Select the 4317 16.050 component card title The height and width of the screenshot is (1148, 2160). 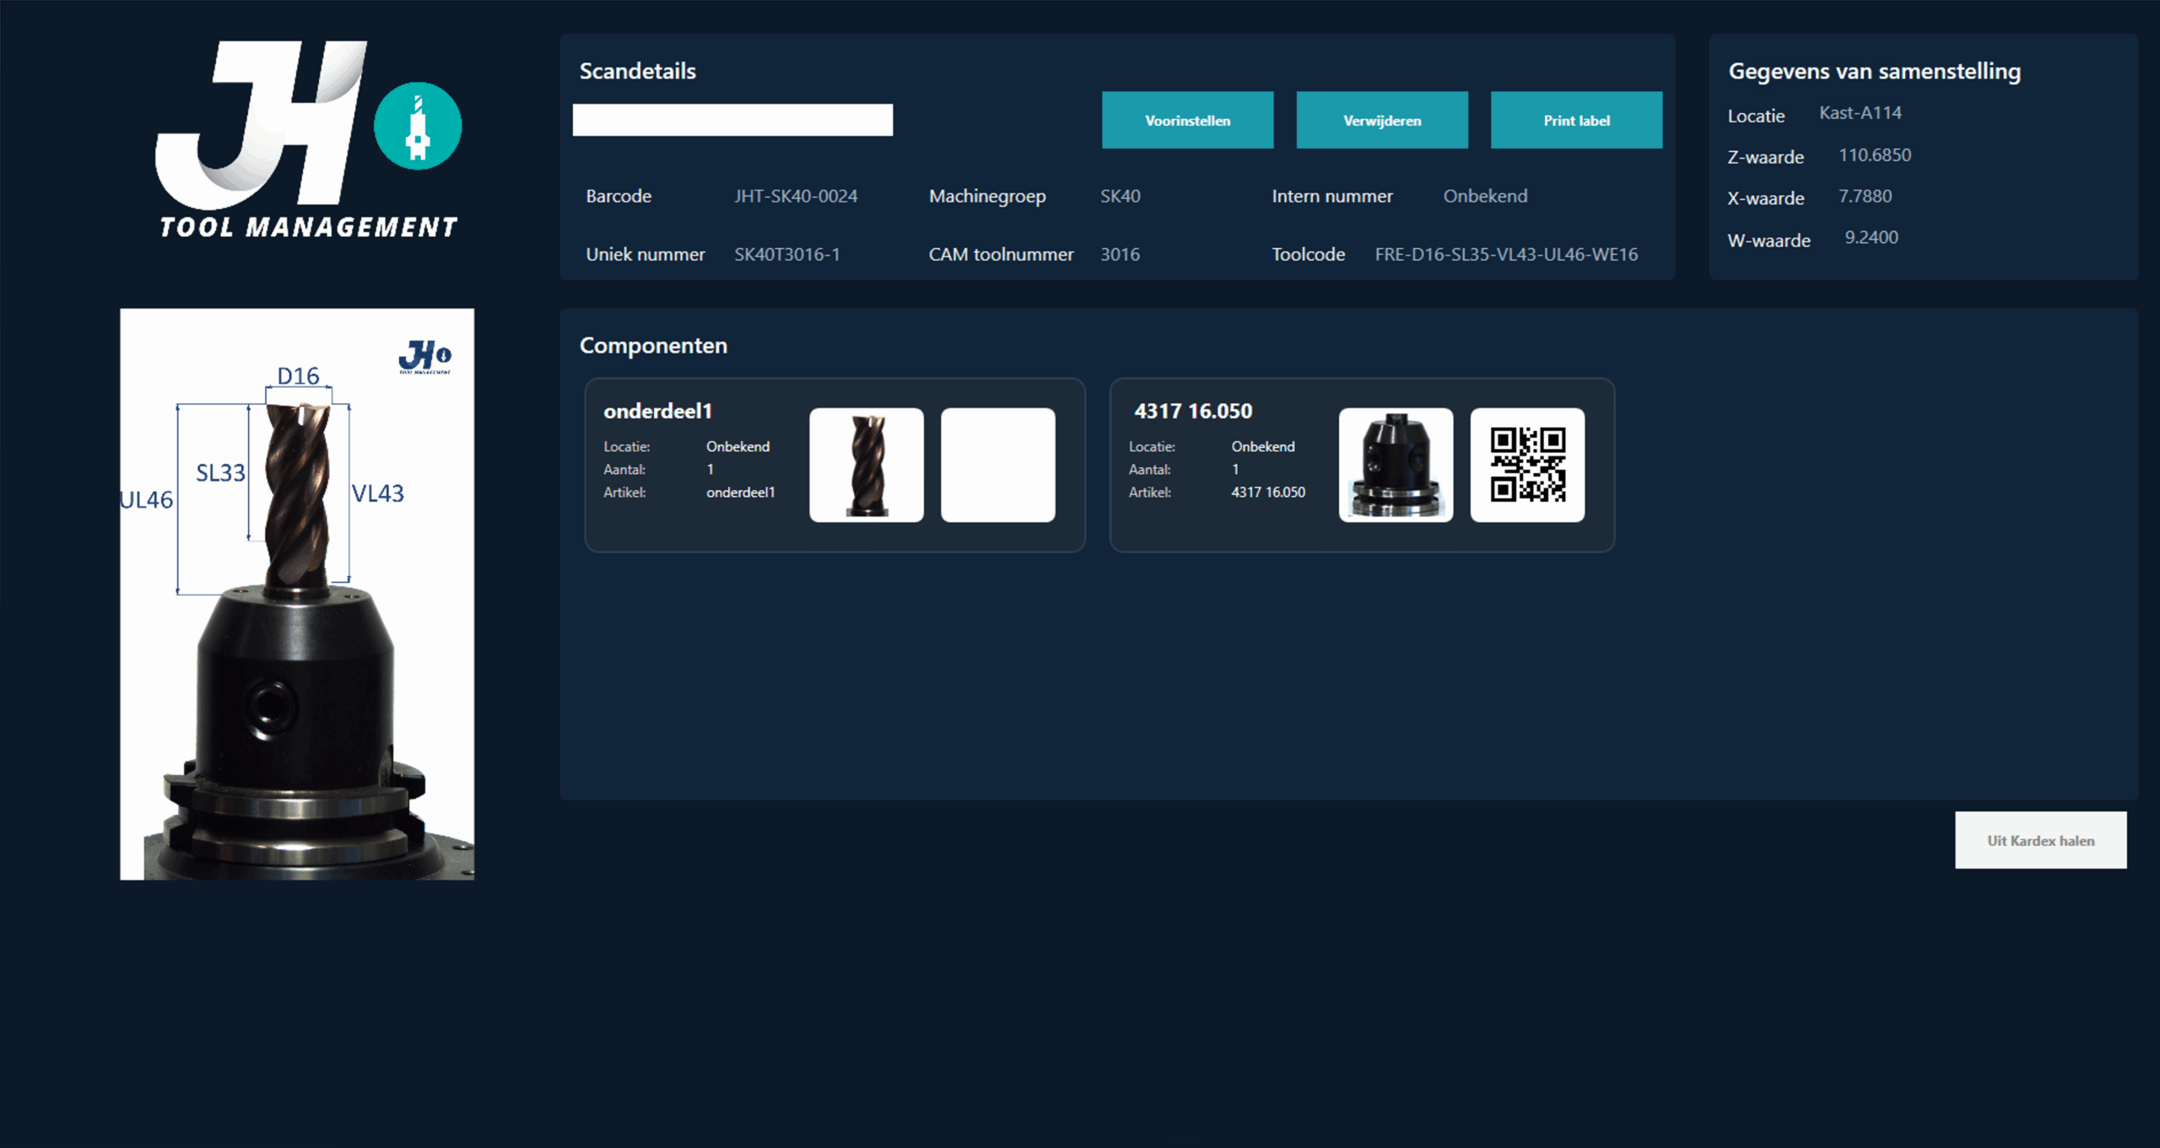(1193, 411)
